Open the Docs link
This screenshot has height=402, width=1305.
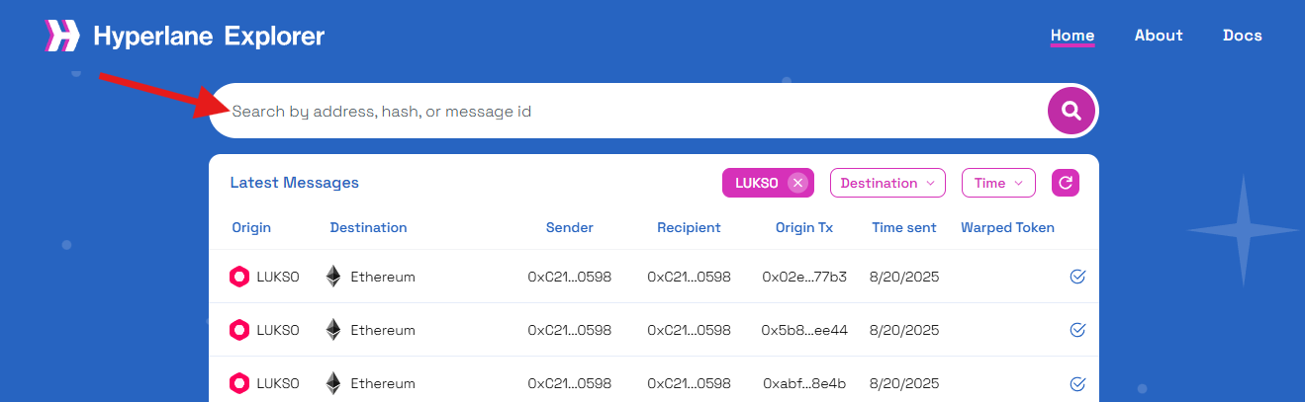point(1243,36)
